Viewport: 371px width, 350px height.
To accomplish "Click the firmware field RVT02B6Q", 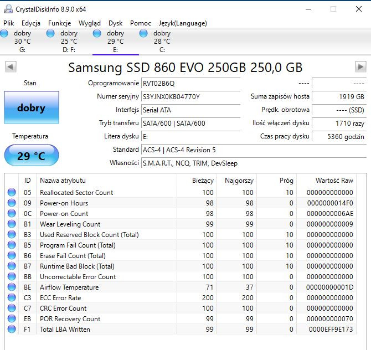I will [x=190, y=84].
